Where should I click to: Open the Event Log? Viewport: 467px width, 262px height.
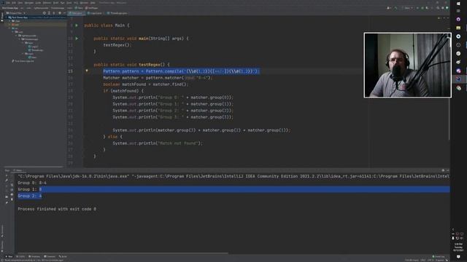pyautogui.click(x=439, y=256)
